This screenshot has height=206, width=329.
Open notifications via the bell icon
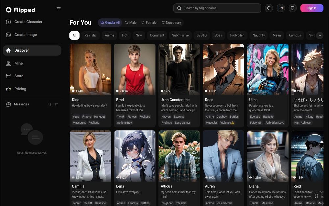269,8
